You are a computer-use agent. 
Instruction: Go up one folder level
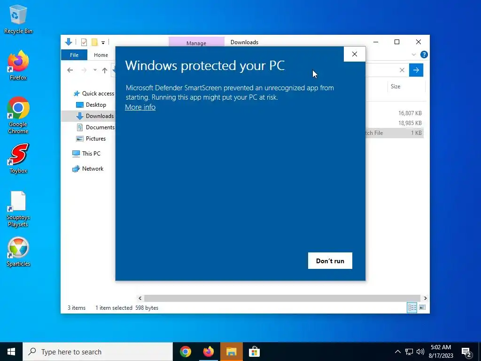[105, 71]
